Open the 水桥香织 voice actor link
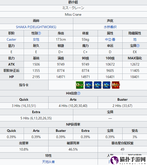This screenshot has width=147, height=165. (110, 27)
